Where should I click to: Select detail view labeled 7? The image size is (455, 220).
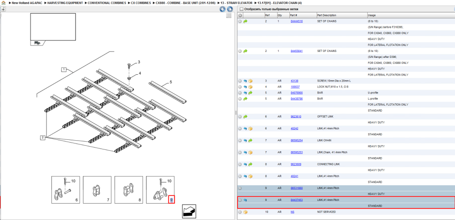(x=97, y=189)
